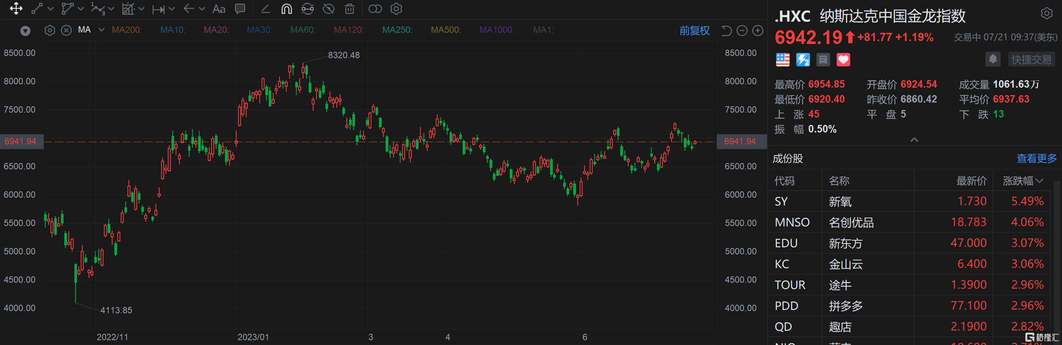Zoom in the chart with plus
This screenshot has height=345, width=1062.
coord(758,31)
